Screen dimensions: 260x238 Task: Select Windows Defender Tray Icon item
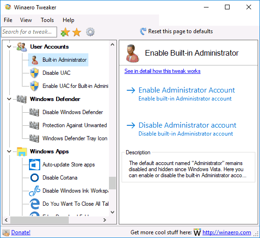[75, 138]
